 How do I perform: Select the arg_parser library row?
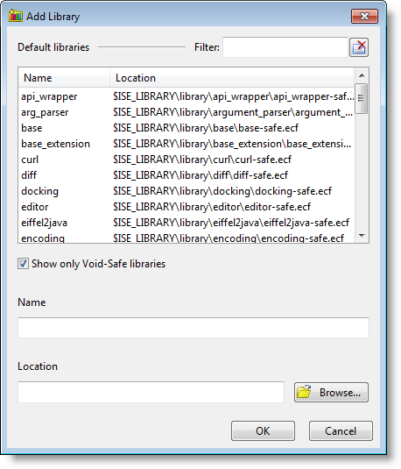(186, 112)
